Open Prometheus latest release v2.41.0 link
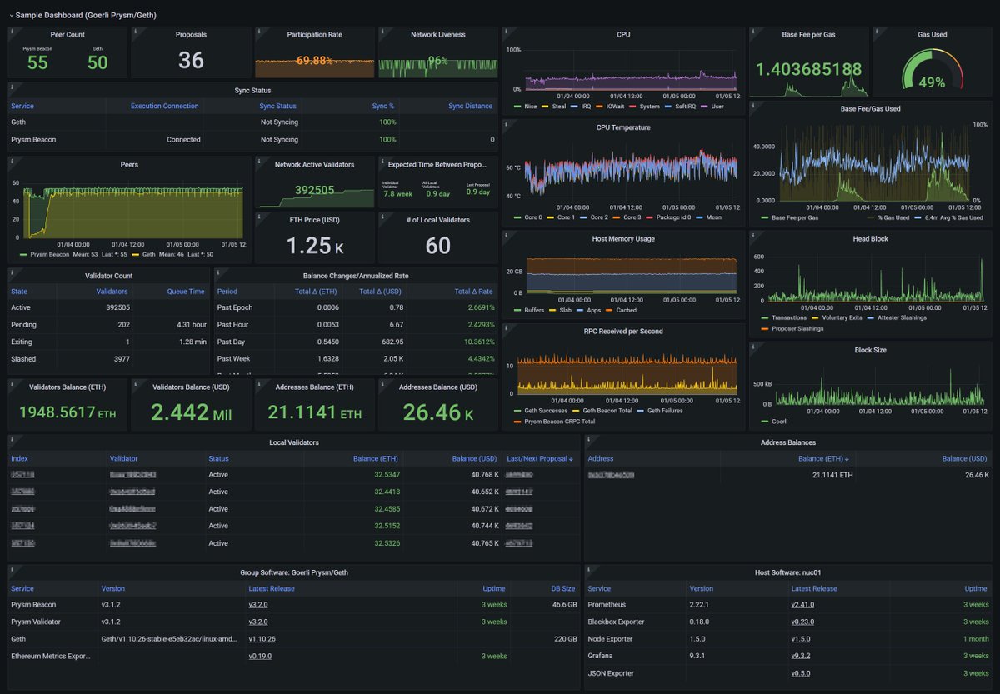 pos(802,605)
